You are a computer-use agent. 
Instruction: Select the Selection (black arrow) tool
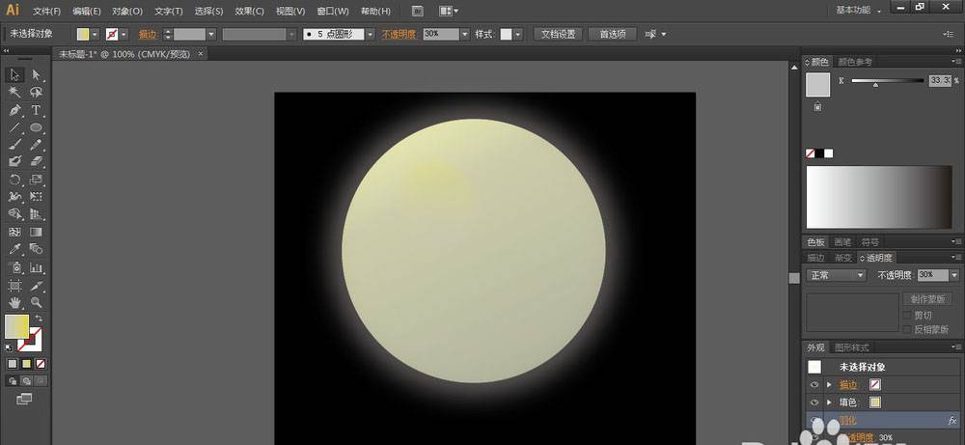15,74
